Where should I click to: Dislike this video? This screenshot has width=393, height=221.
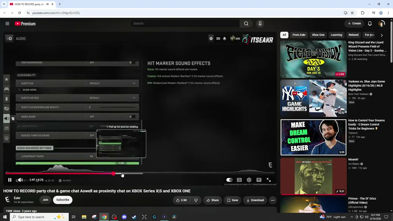tap(196, 200)
